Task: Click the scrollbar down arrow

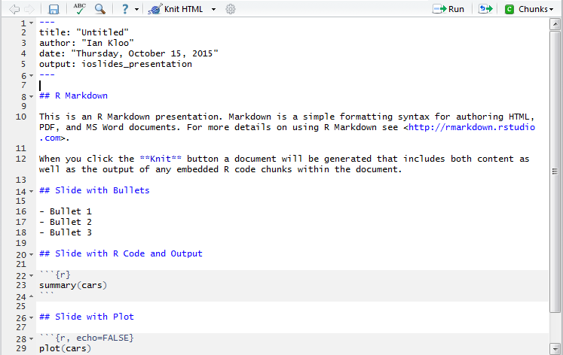Action: click(555, 348)
